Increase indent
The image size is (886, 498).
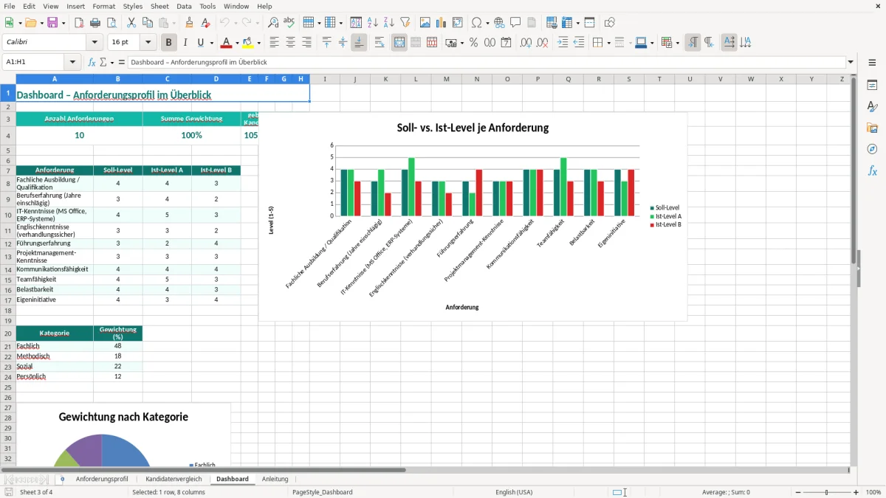click(563, 43)
